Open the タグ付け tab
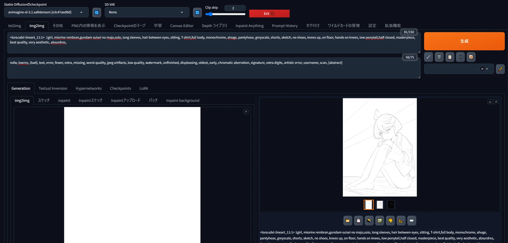Viewport: 508px width, 243px height. [x=313, y=26]
